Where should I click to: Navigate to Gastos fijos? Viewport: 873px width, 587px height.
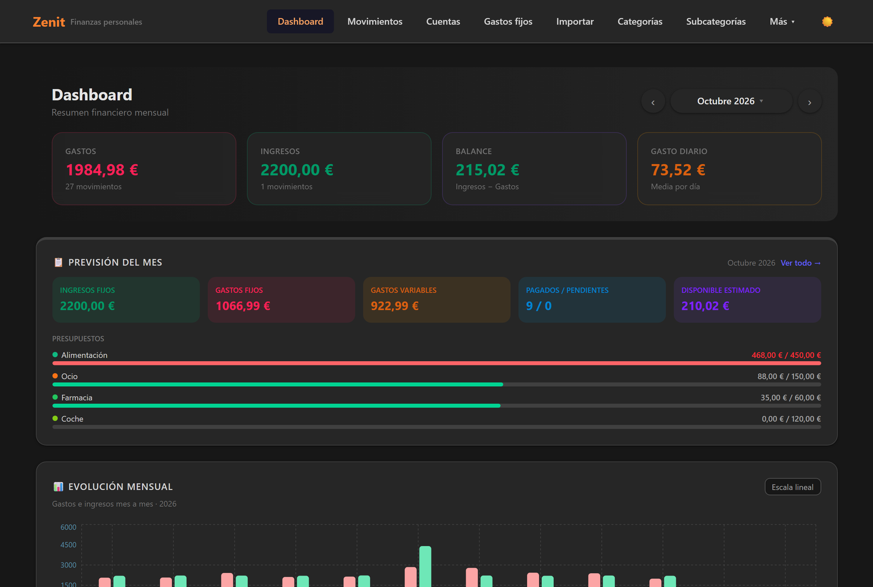(x=508, y=22)
